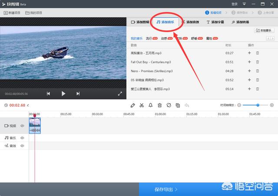Skip to next frame in preview
This screenshot has width=278, height=196.
78,94
